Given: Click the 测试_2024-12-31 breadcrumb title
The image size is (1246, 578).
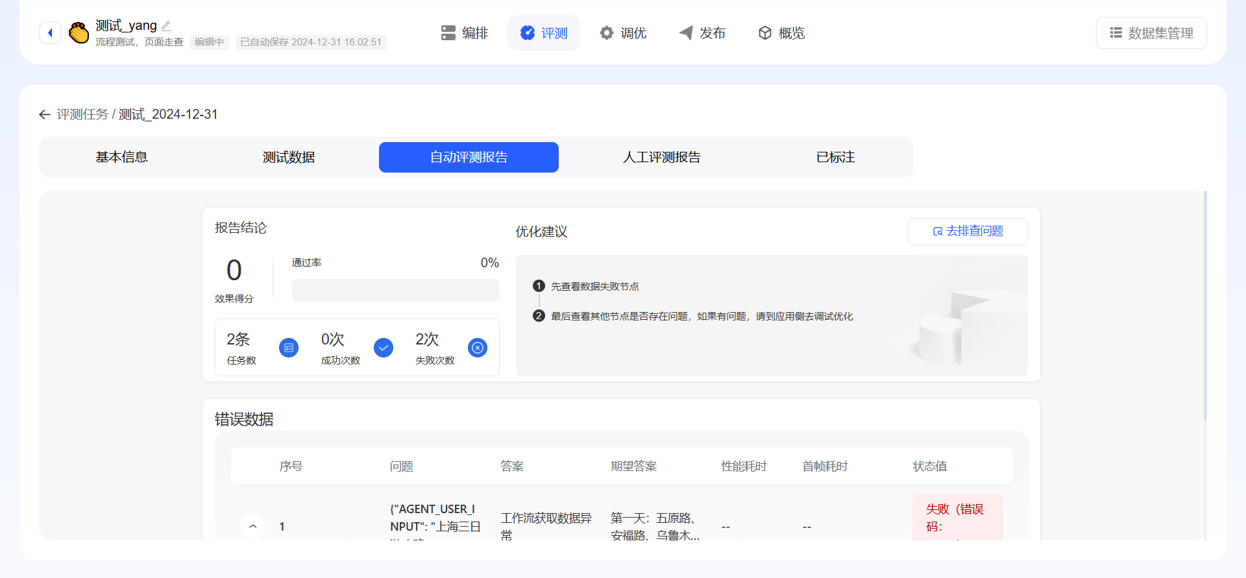Looking at the screenshot, I should (x=169, y=115).
